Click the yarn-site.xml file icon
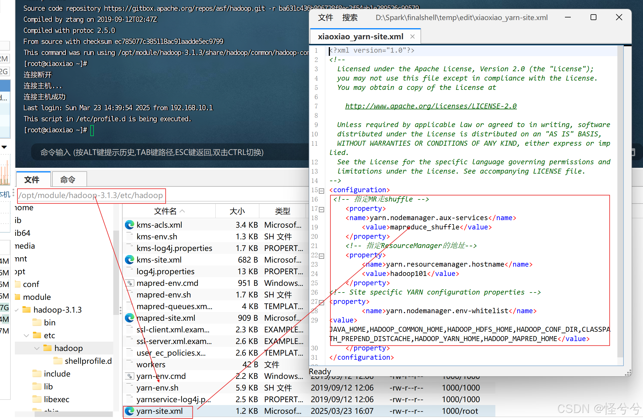The width and height of the screenshot is (643, 419). tap(129, 411)
